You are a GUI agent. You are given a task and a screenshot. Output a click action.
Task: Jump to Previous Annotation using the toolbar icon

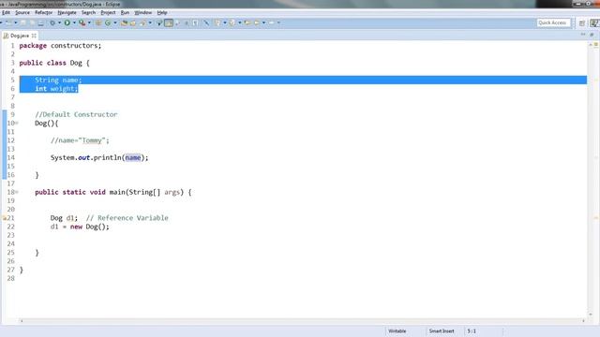232,22
